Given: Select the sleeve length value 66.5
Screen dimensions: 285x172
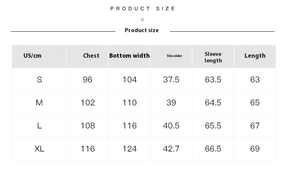Looking at the screenshot, I should click(213, 149).
